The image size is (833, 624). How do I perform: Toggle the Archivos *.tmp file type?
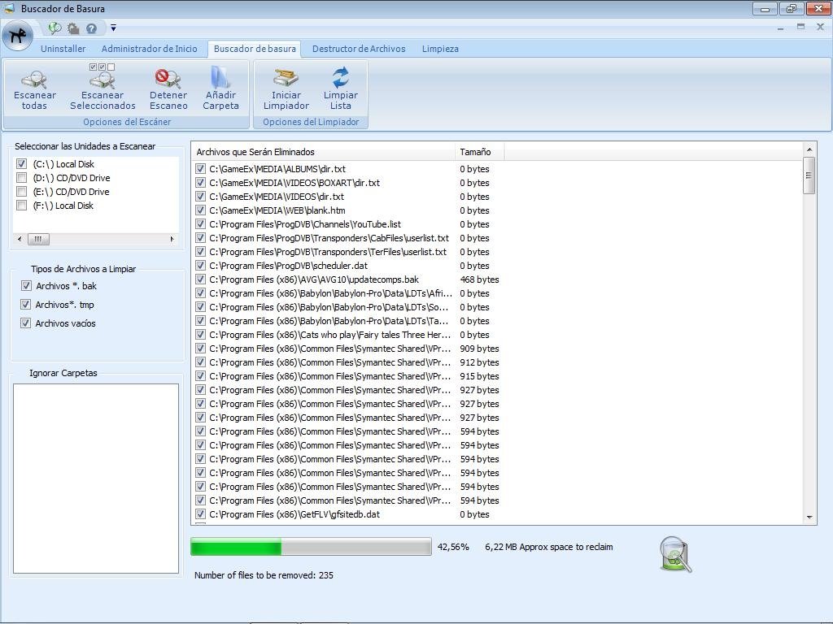(25, 305)
